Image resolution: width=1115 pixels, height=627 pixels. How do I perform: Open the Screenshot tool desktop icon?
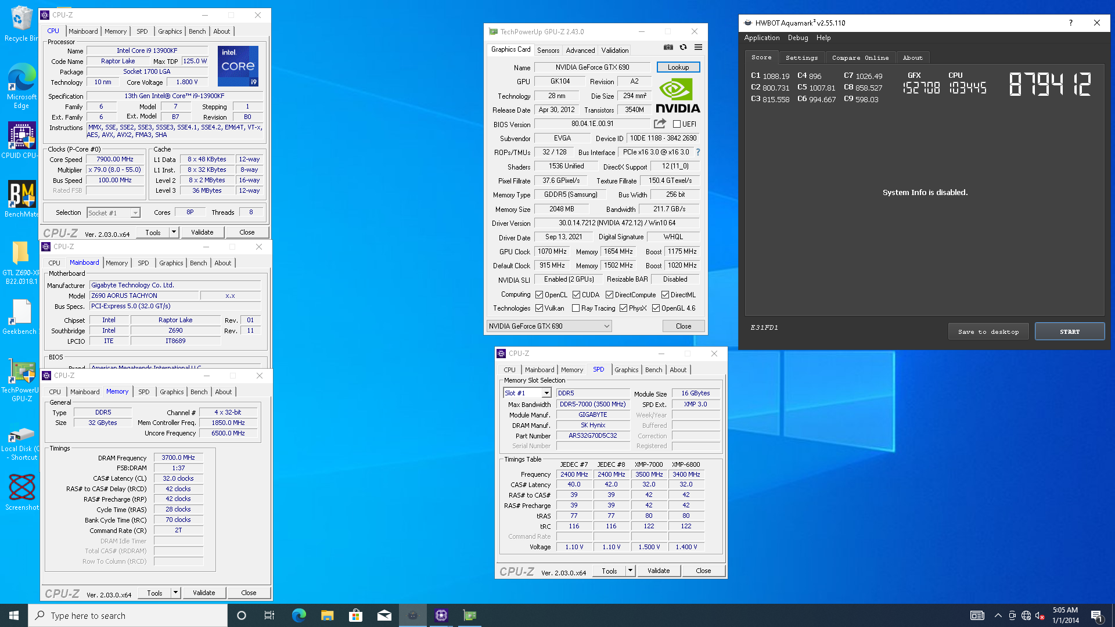[21, 492]
